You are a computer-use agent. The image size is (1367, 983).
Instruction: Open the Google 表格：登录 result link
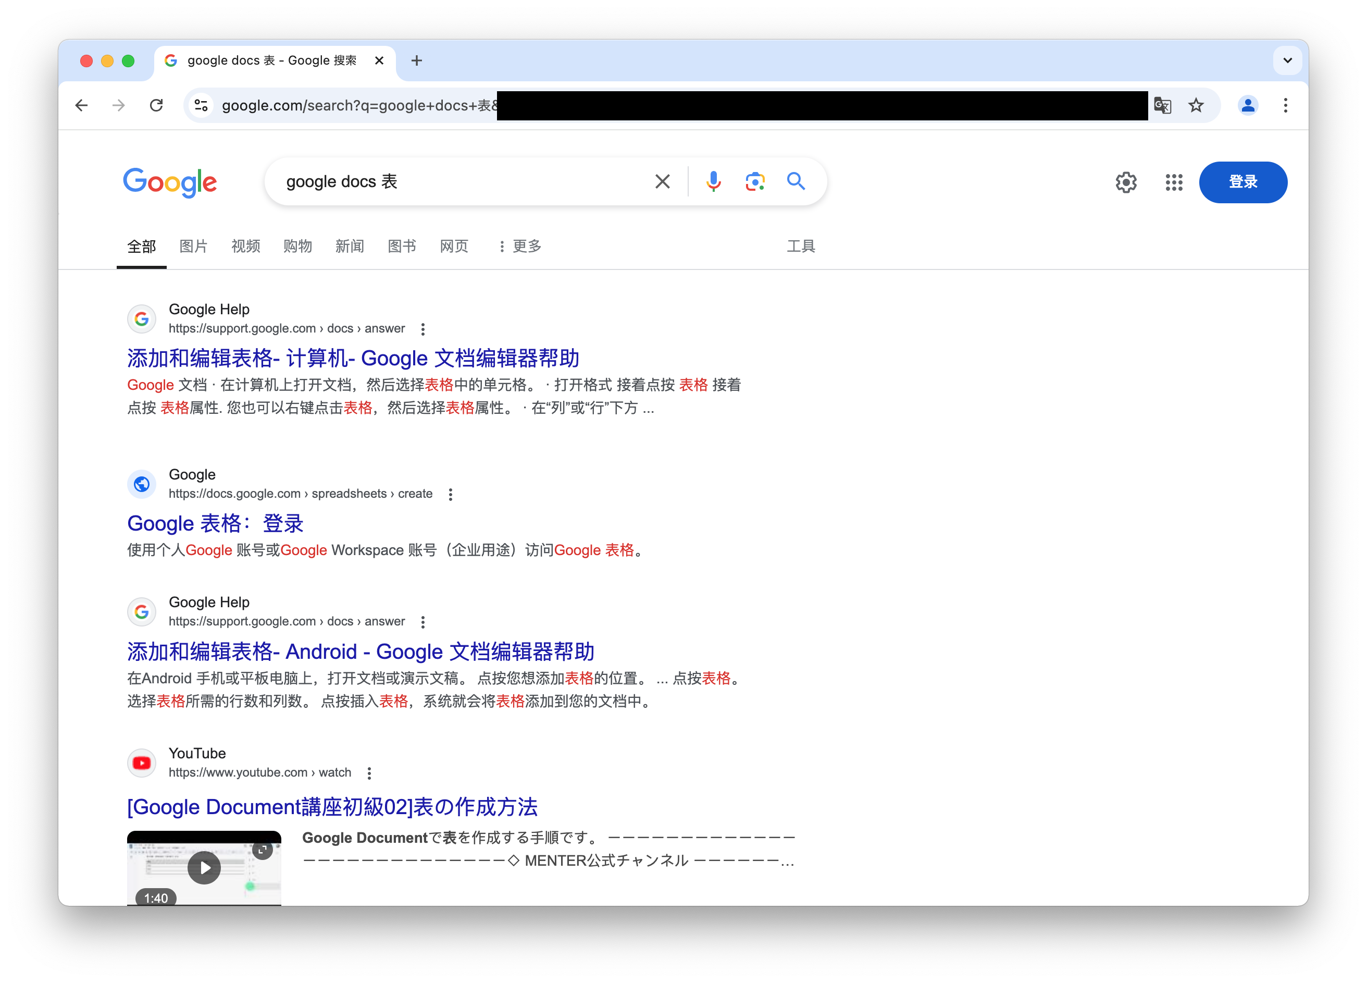[x=215, y=523]
